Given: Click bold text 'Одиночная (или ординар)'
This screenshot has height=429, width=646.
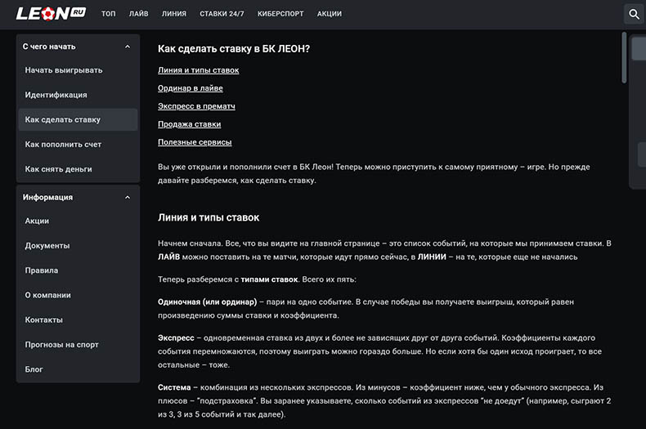Looking at the screenshot, I should tap(207, 302).
